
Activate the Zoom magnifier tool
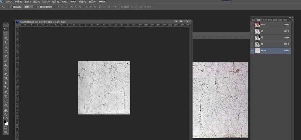pyautogui.click(x=6, y=115)
